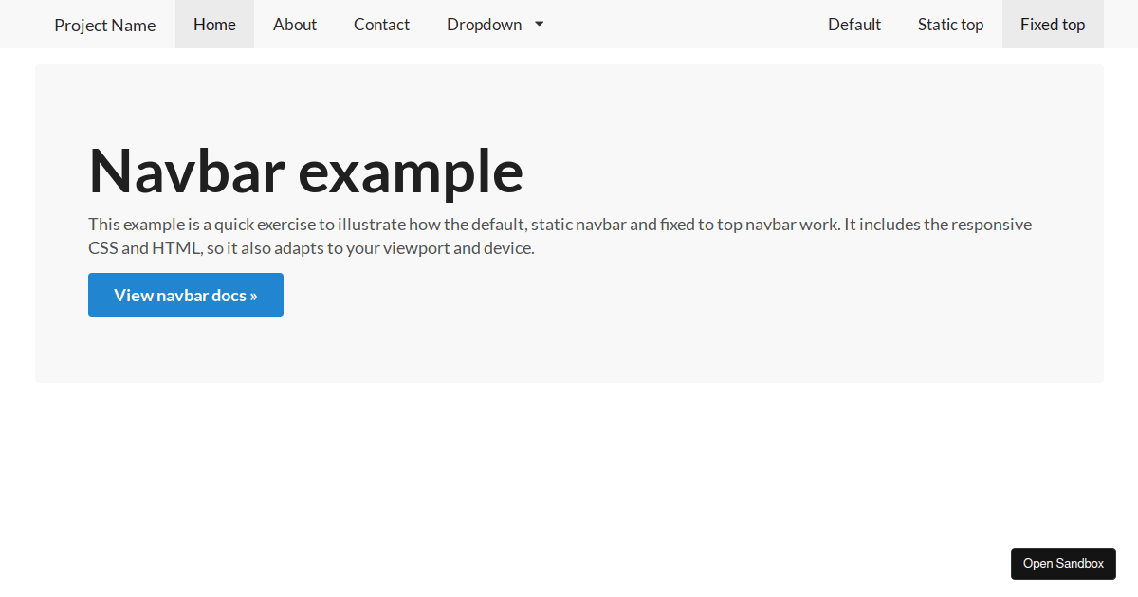Navigate to Home from the top menu

(214, 24)
